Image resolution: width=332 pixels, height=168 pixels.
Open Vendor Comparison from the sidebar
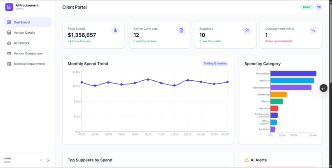coord(28,53)
